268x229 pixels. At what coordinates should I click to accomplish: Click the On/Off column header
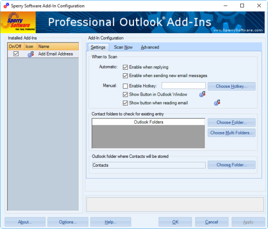(16, 47)
